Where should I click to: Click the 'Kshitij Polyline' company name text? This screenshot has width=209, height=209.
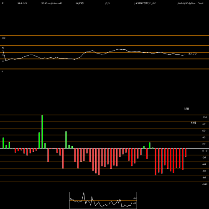click(186, 3)
